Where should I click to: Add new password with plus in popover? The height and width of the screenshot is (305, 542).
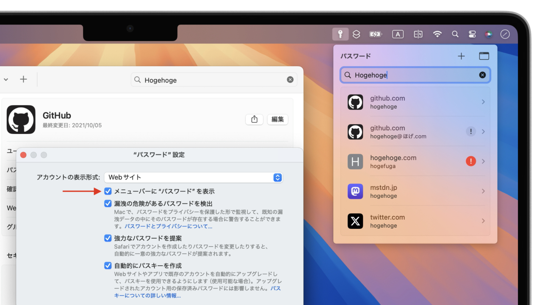pyautogui.click(x=462, y=56)
